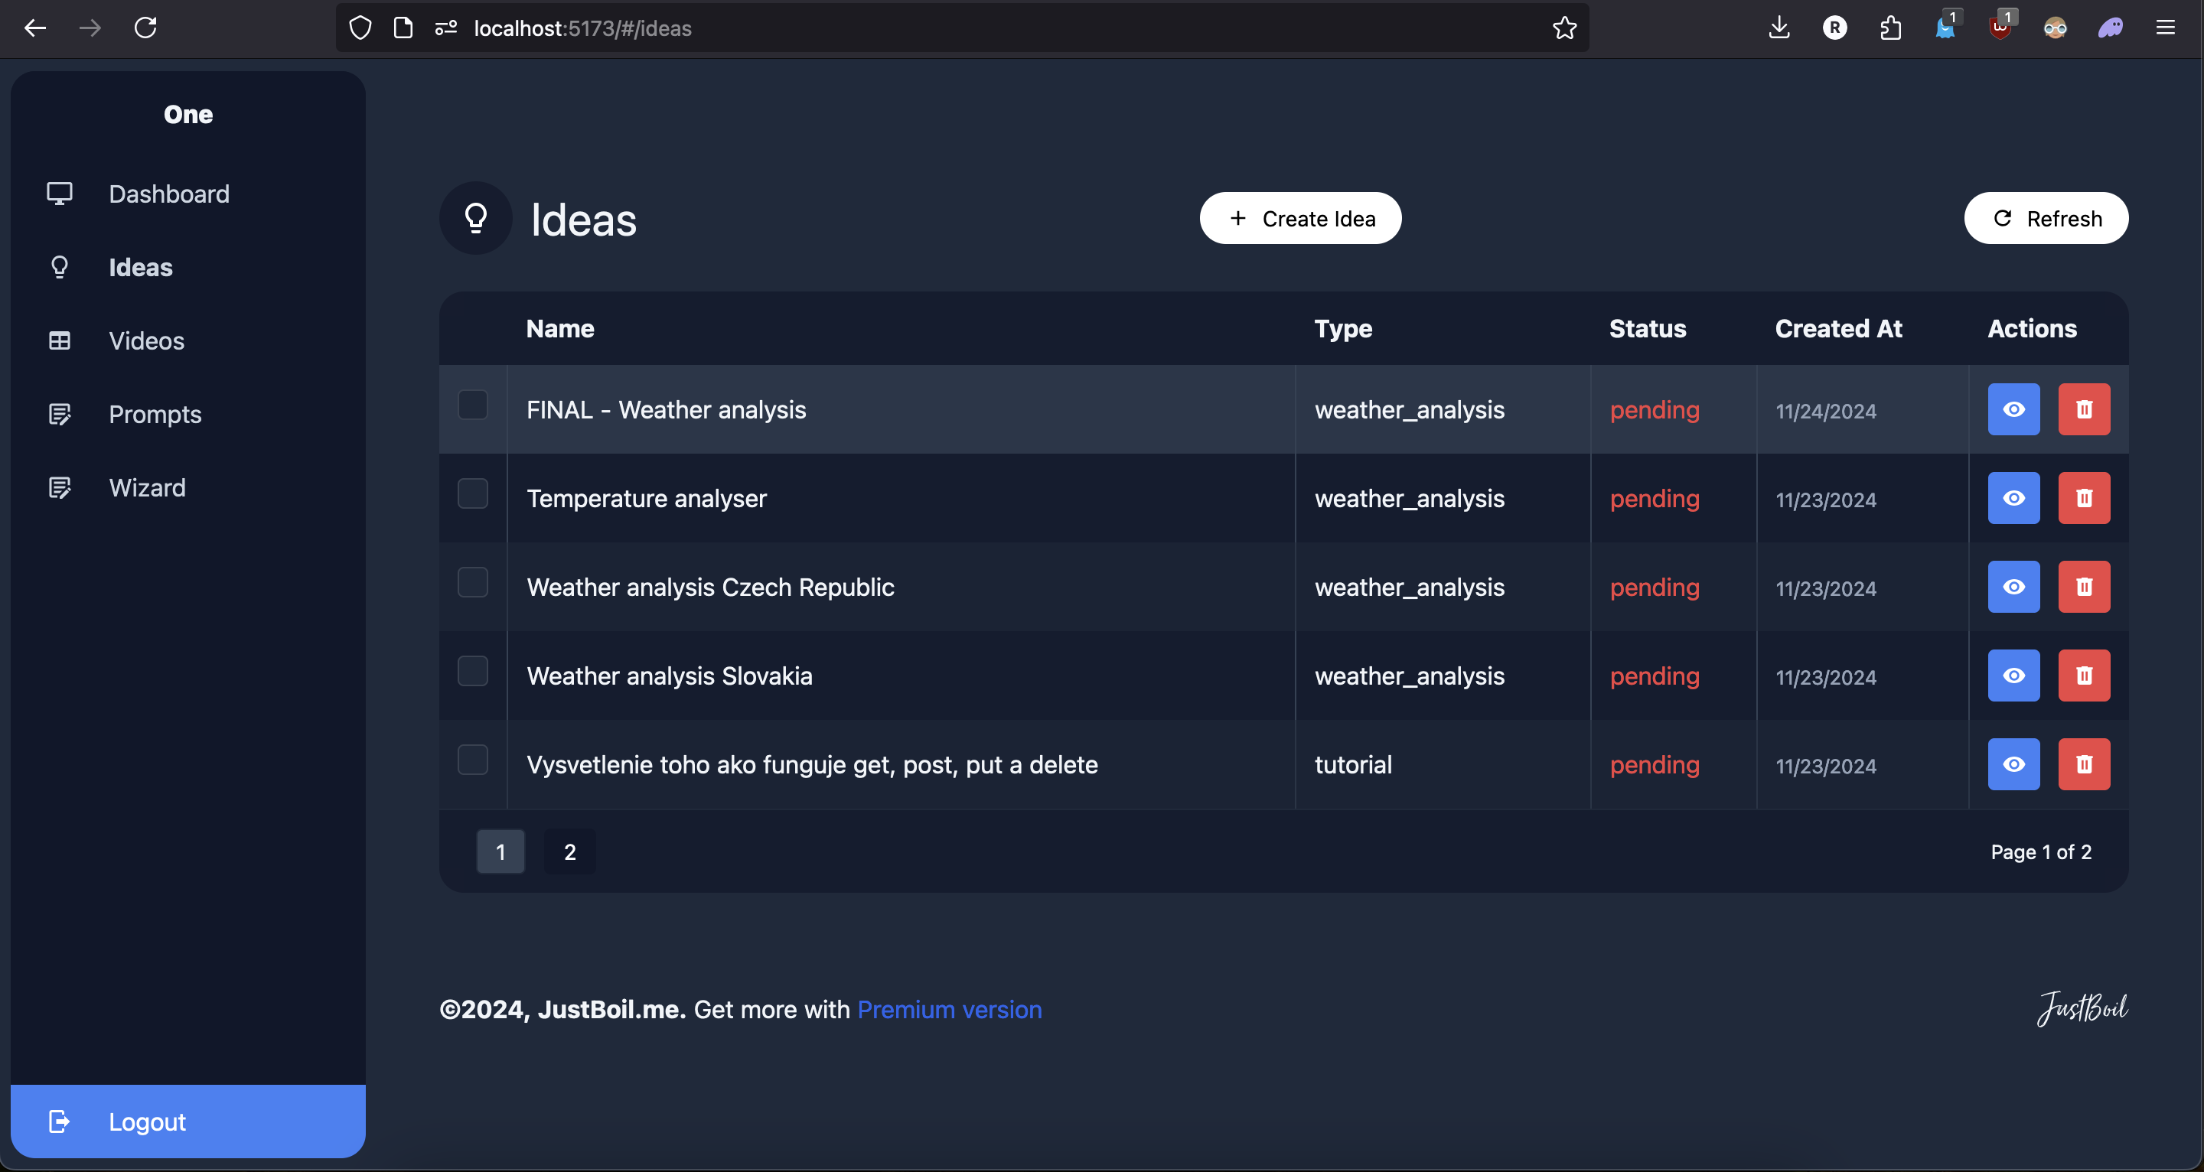Click the lightbulb icon beside Ideas heading
The image size is (2204, 1172).
pos(476,218)
